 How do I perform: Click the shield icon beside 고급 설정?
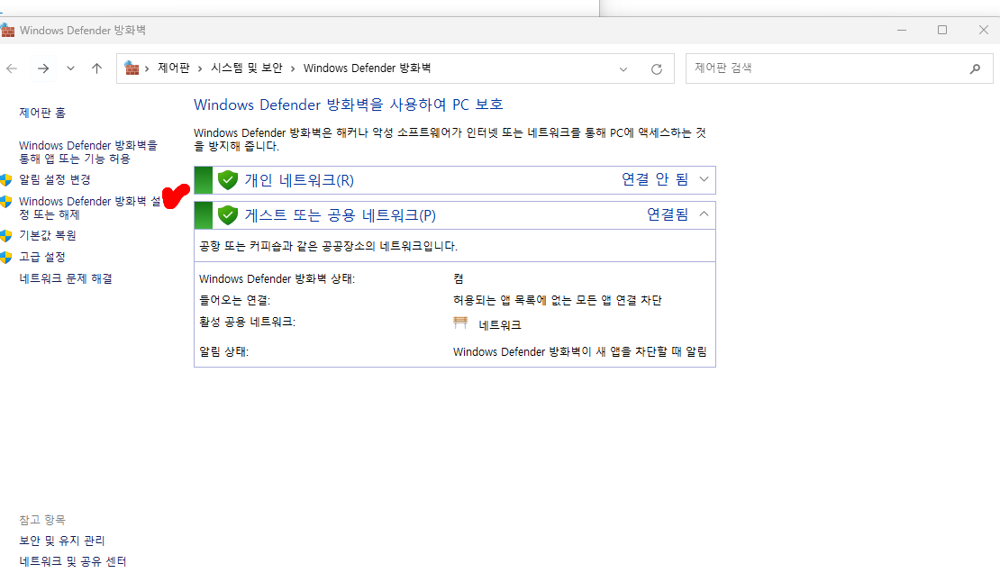[x=6, y=257]
